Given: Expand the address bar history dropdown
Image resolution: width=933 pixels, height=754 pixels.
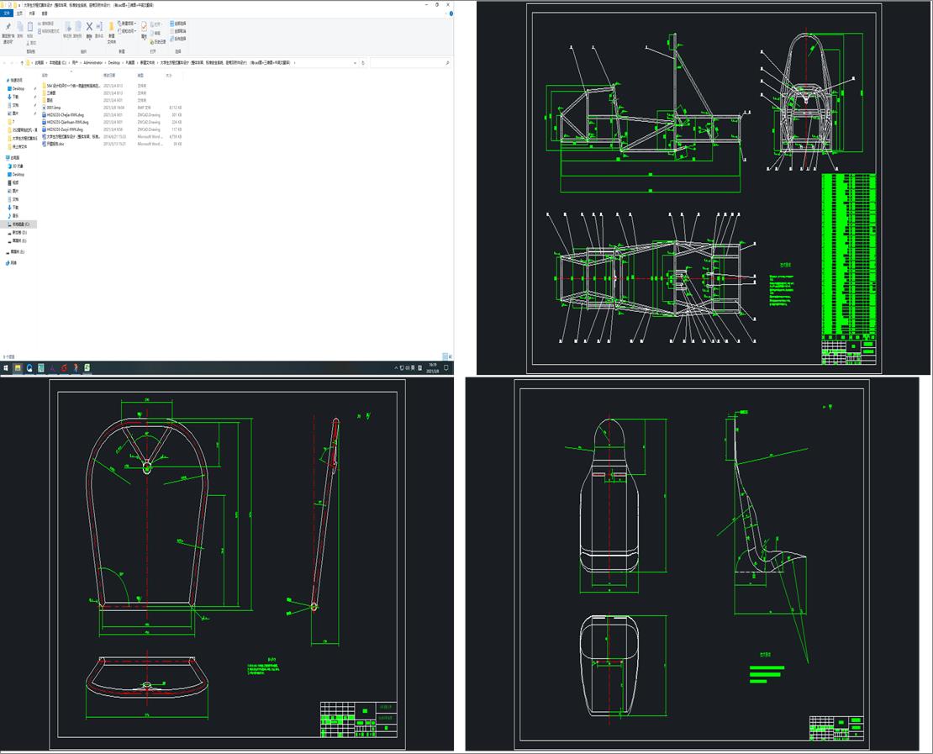Looking at the screenshot, I should pos(356,63).
